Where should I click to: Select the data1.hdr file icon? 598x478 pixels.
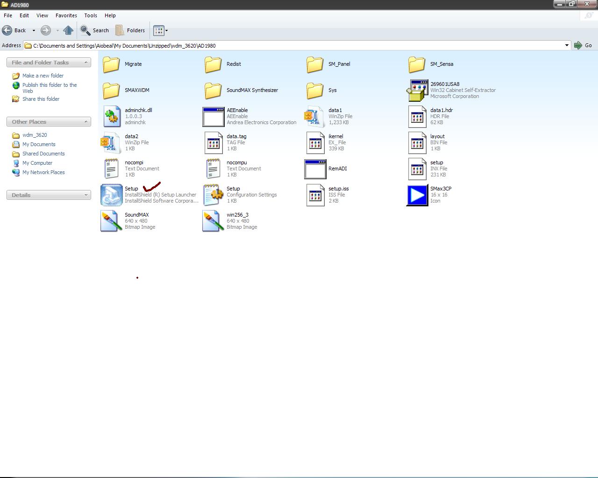[x=417, y=116]
